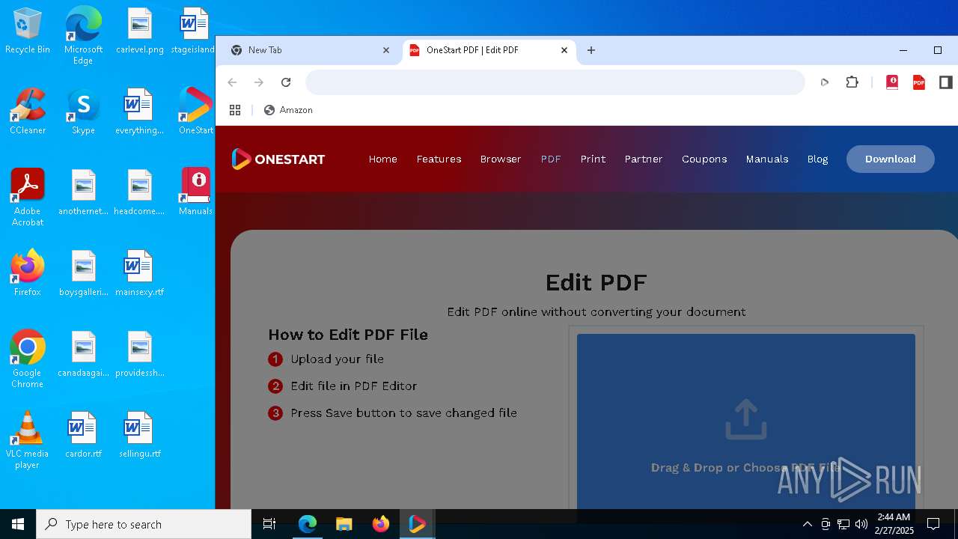
Task: Open the taskbar clock and date
Action: coord(894,524)
